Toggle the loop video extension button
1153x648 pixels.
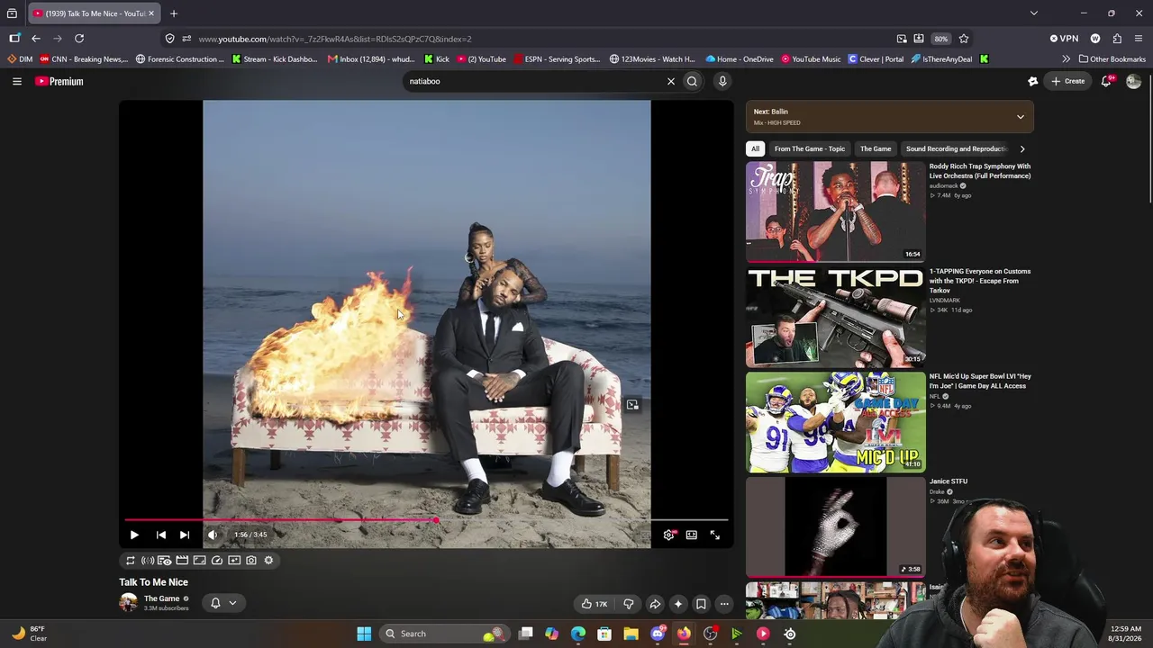tap(131, 560)
